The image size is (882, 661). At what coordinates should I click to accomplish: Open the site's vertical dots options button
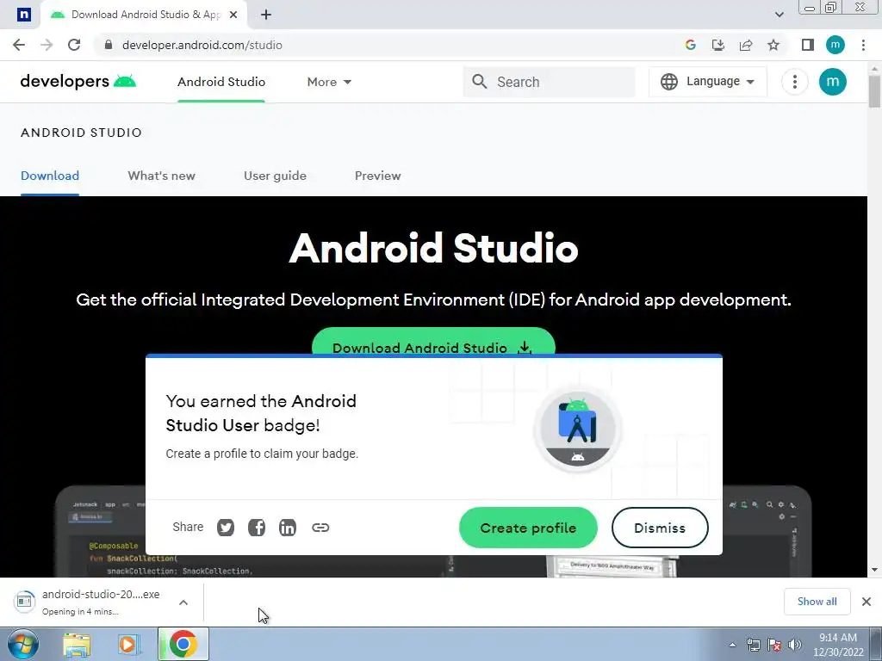(795, 82)
